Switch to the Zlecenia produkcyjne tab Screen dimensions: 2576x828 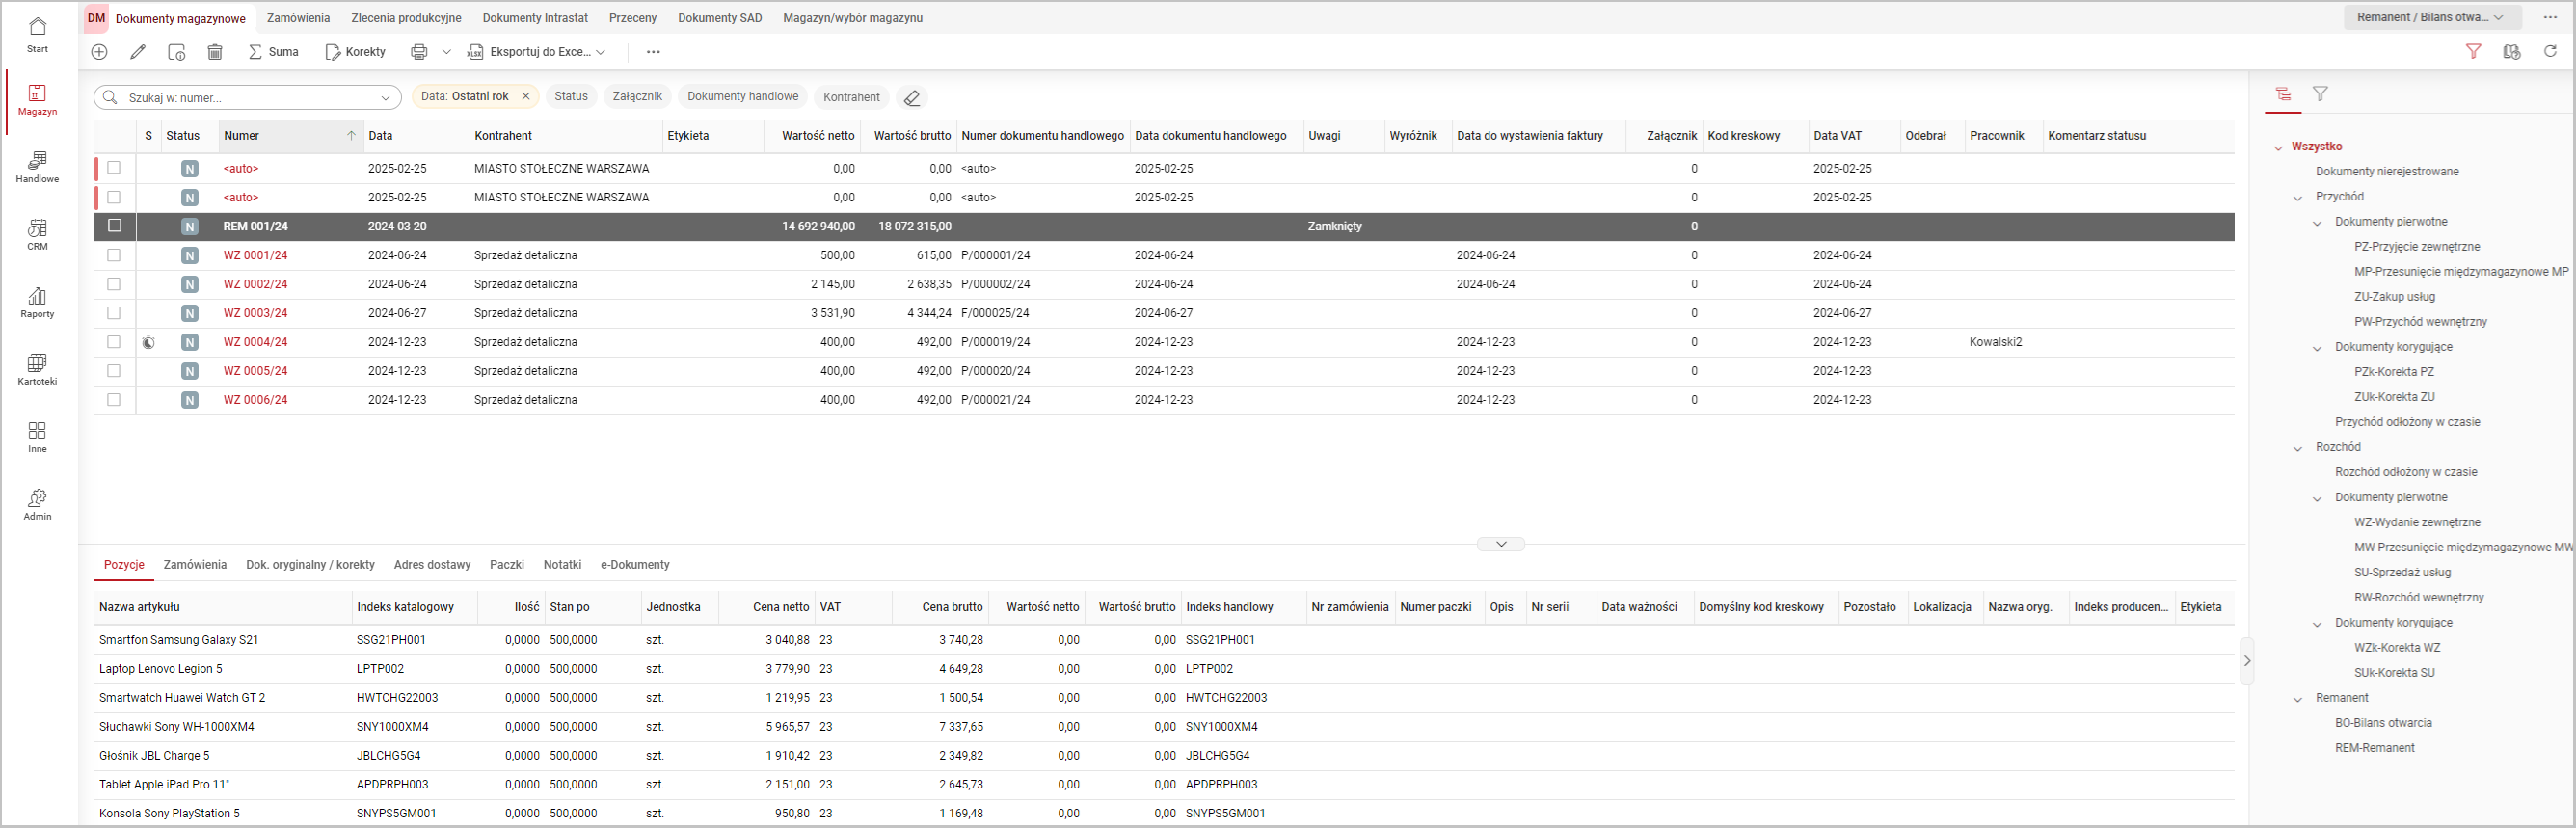(406, 18)
